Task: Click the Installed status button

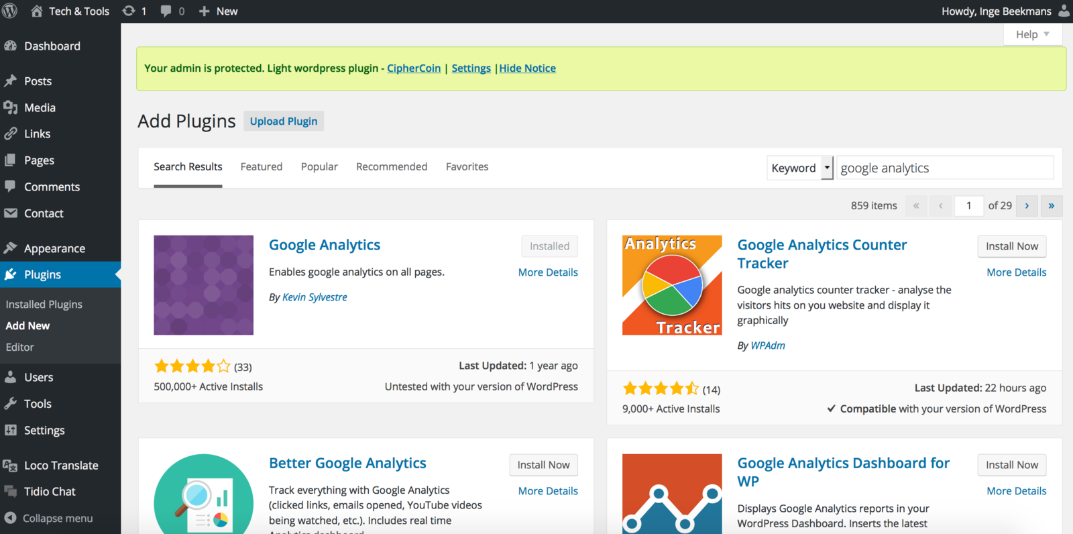Action: tap(550, 246)
